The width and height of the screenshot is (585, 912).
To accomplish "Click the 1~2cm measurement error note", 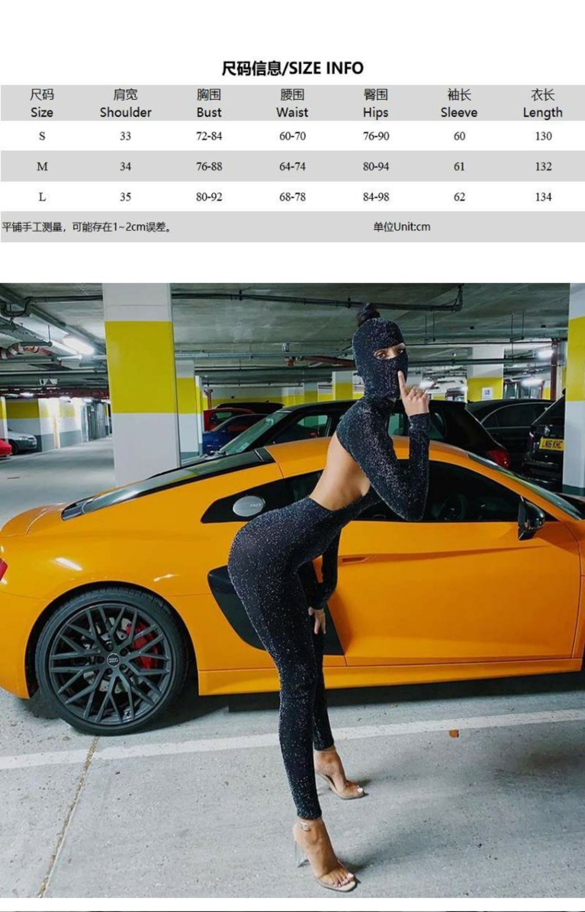I will pyautogui.click(x=87, y=227).
